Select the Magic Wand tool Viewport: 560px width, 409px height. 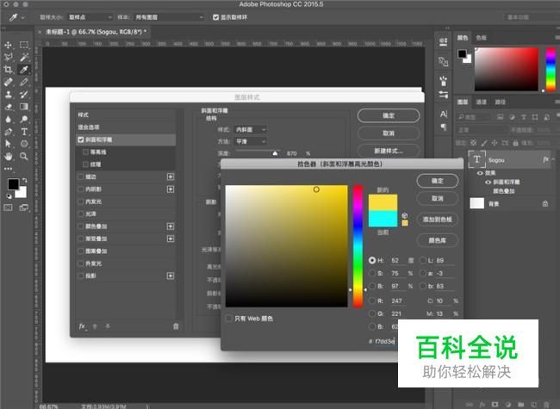click(24, 57)
